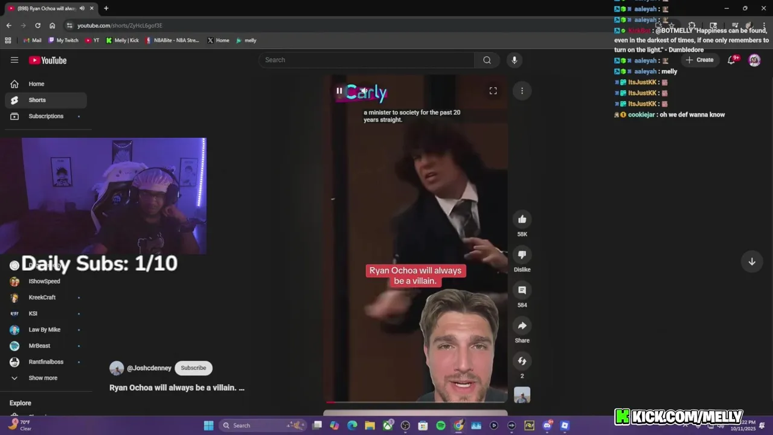Subscribe to @Joshcdenney
This screenshot has height=435, width=773.
[x=193, y=368]
